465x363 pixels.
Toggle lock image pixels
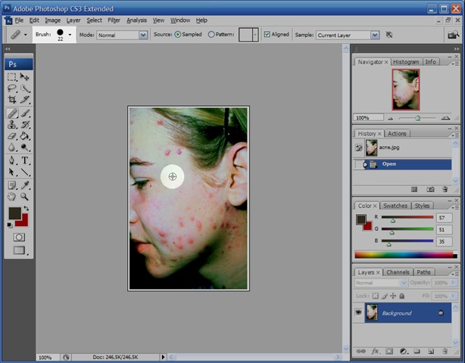384,296
